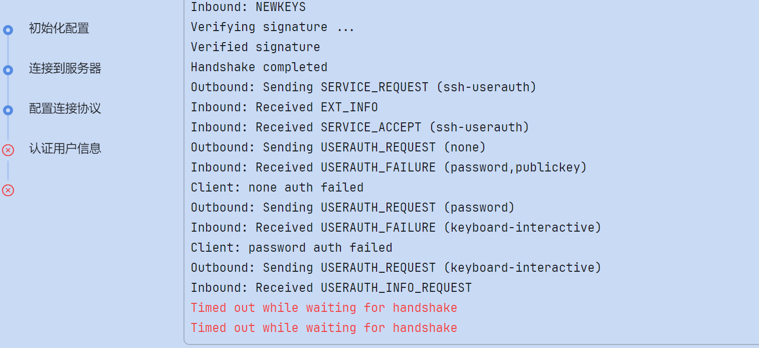Click the "Handshake completed" log line

259,67
